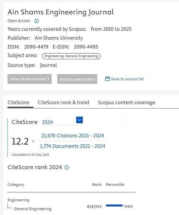Click the 94th percentile label
This screenshot has width=179, height=215.
(x=129, y=206)
